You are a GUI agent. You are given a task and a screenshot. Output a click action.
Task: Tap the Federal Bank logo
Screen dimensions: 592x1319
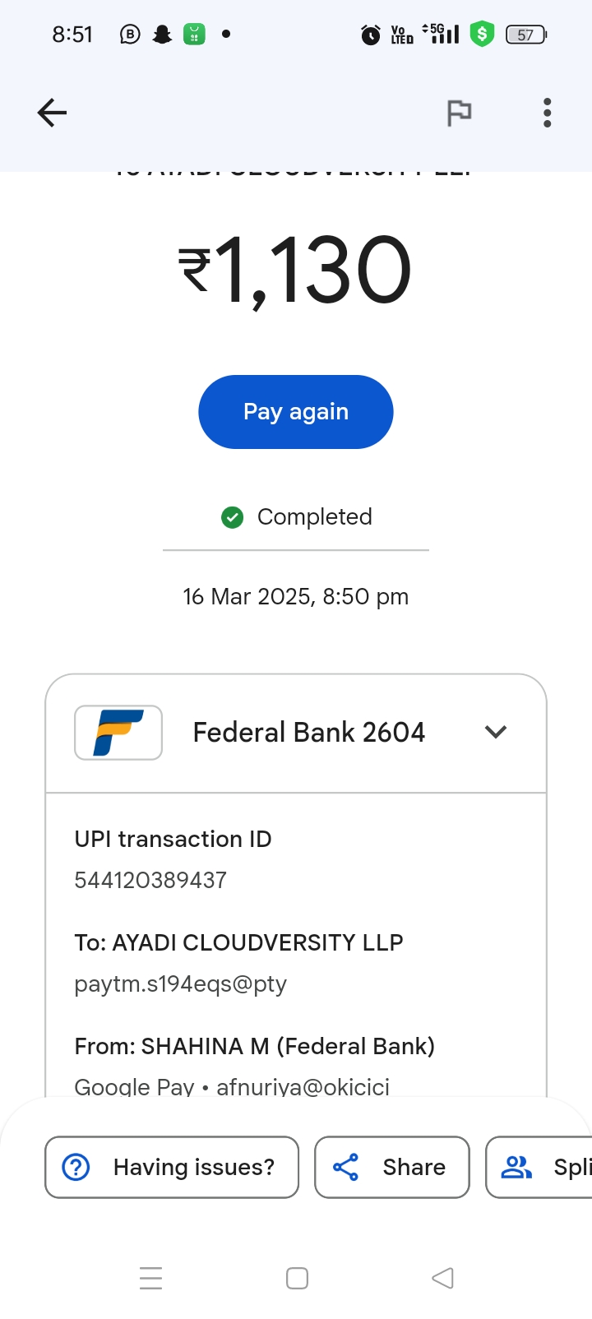tap(118, 732)
